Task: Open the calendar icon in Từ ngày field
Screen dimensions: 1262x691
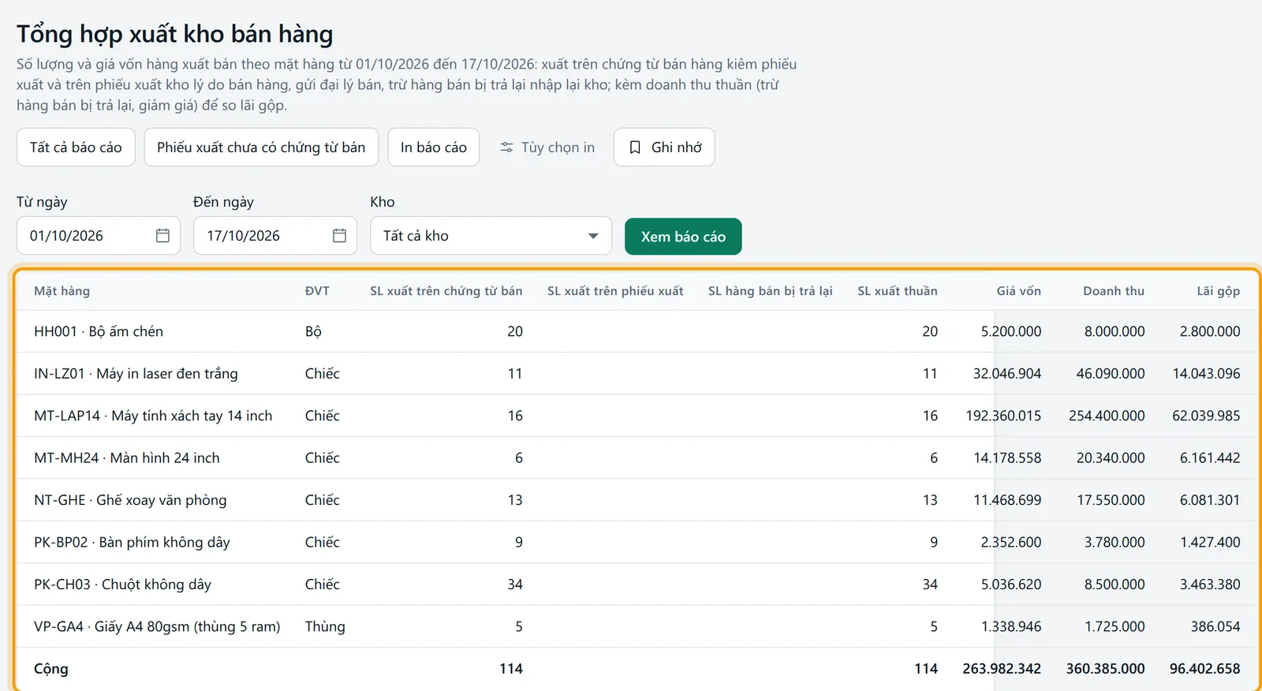Action: click(162, 236)
